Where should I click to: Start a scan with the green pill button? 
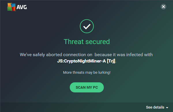[x=87, y=87]
